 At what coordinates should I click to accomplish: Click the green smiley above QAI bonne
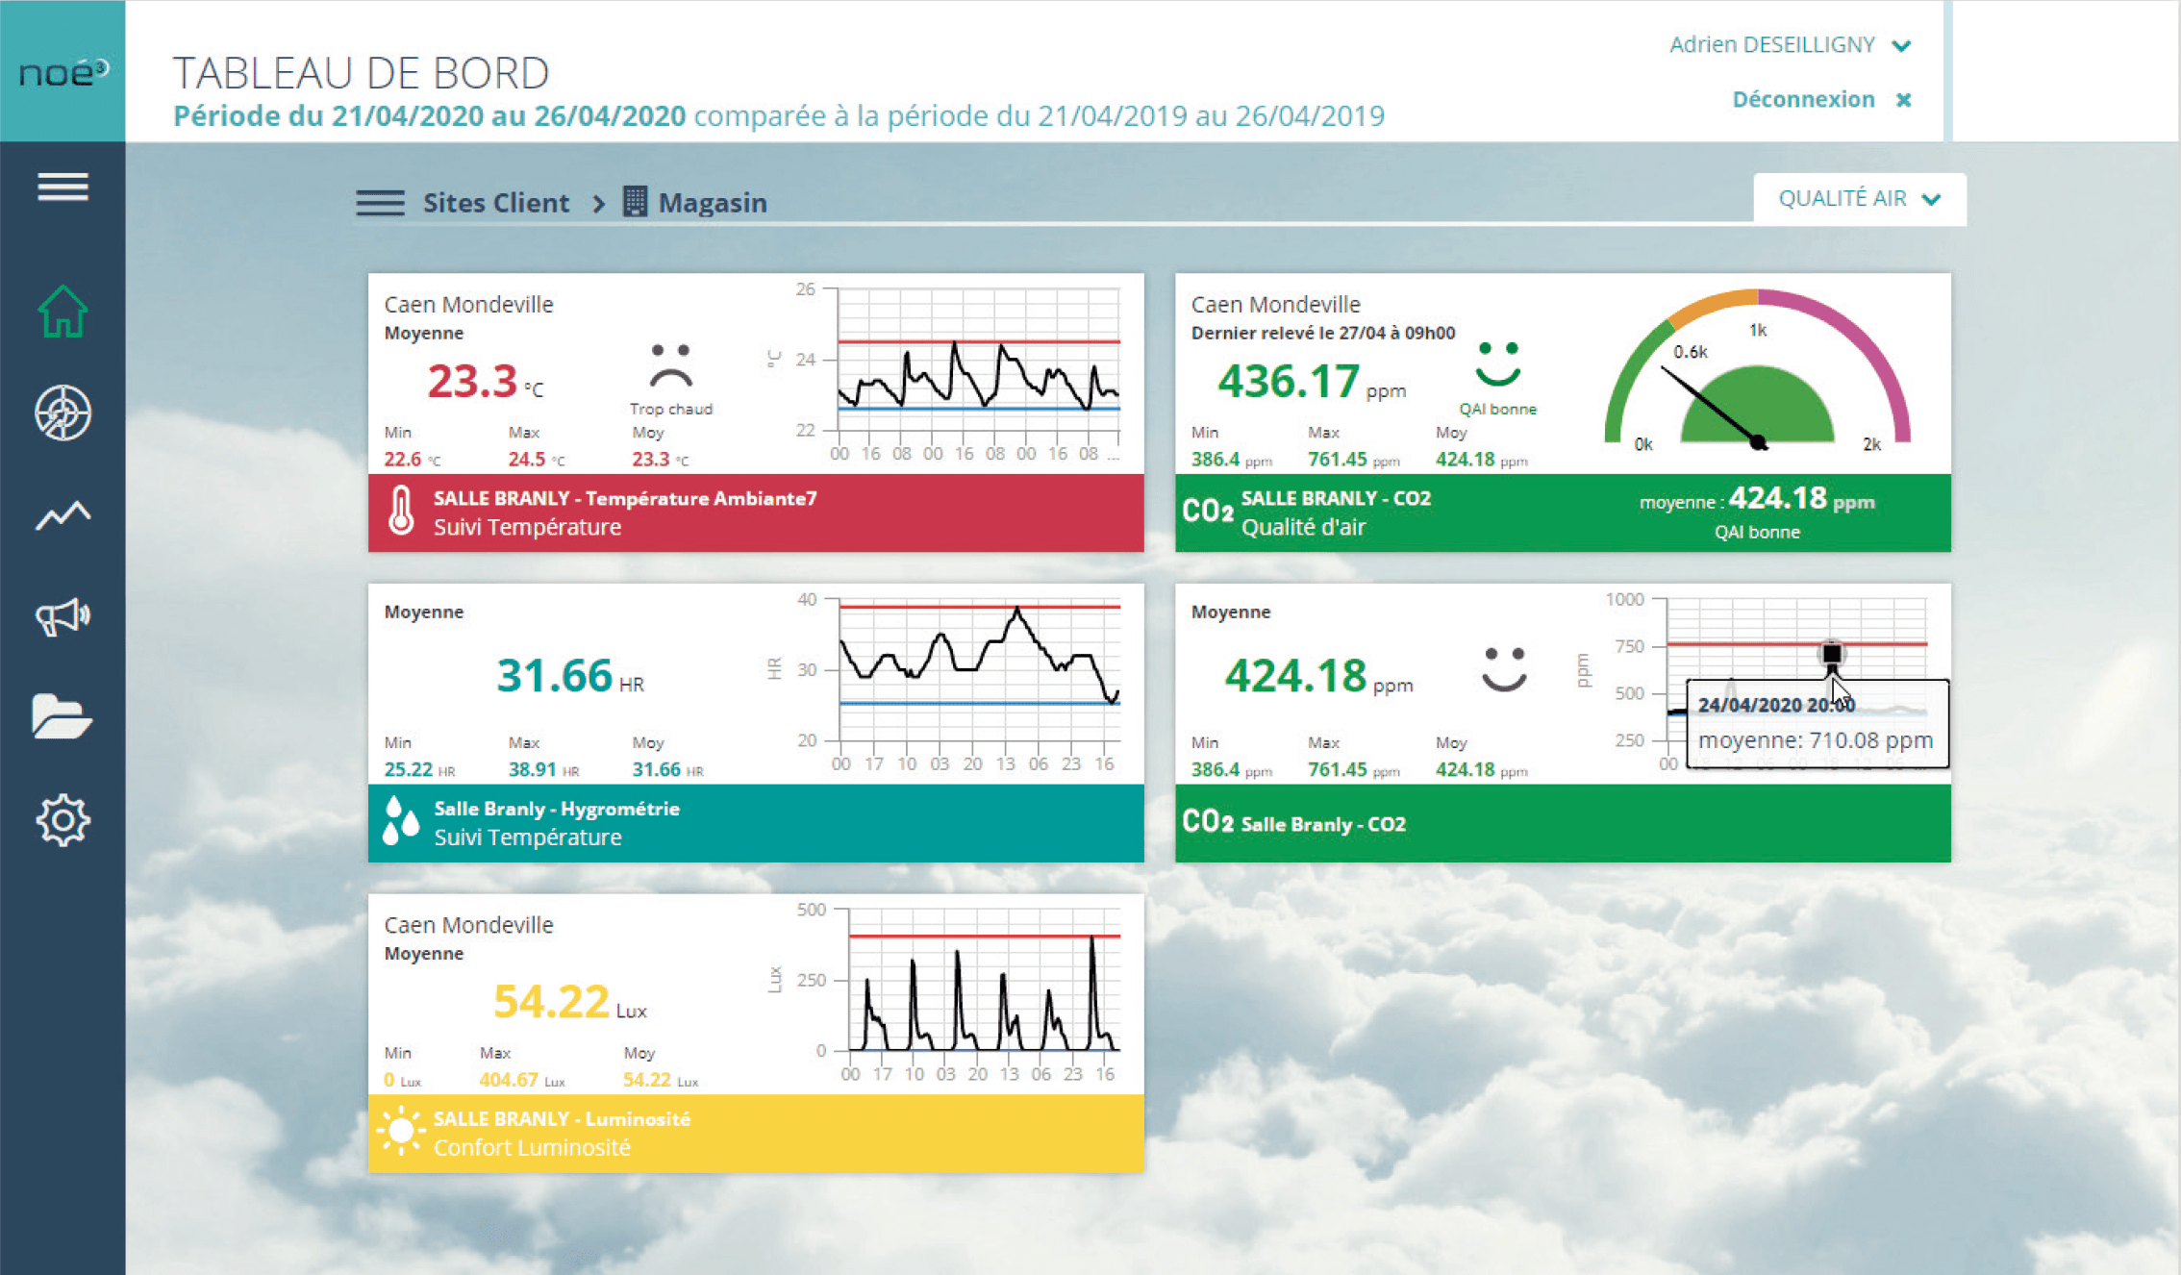[1498, 364]
